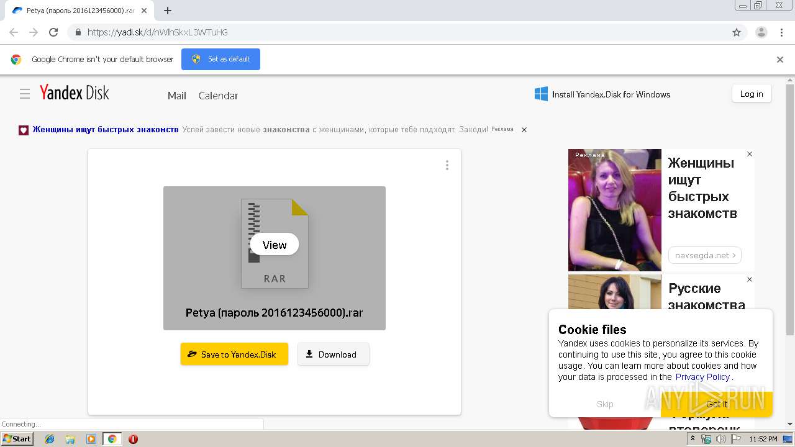
Task: Open a new tab
Action: [168, 11]
